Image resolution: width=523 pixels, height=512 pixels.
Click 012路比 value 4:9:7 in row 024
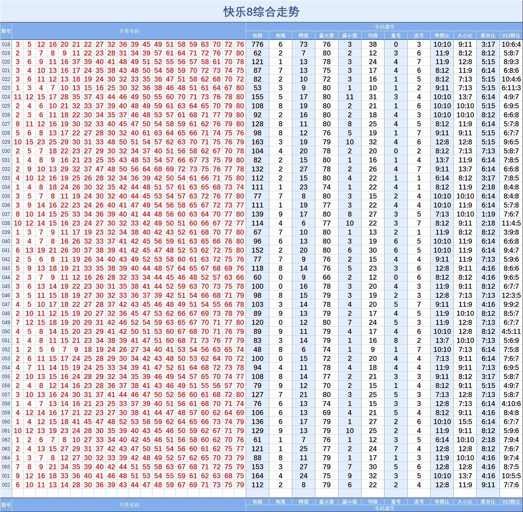tap(511, 97)
